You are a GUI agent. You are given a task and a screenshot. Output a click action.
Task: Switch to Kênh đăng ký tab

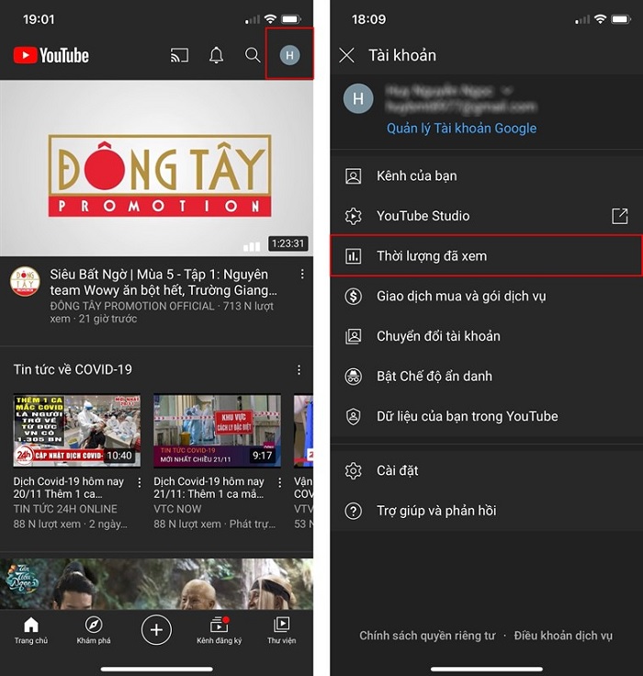(219, 630)
